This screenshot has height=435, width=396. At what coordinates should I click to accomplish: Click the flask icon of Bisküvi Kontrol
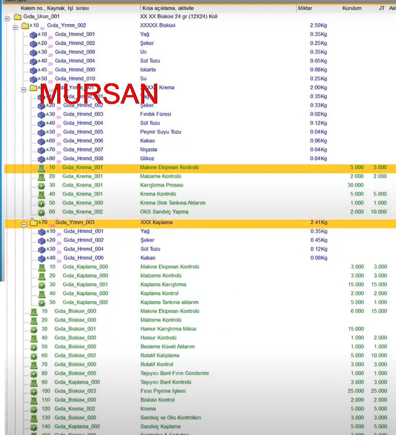pyautogui.click(x=34, y=400)
